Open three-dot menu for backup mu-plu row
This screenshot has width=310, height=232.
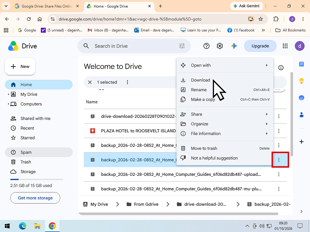click(279, 189)
